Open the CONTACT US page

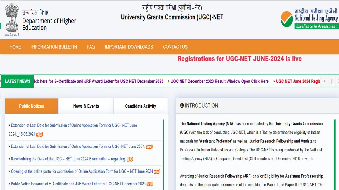pyautogui.click(x=175, y=47)
